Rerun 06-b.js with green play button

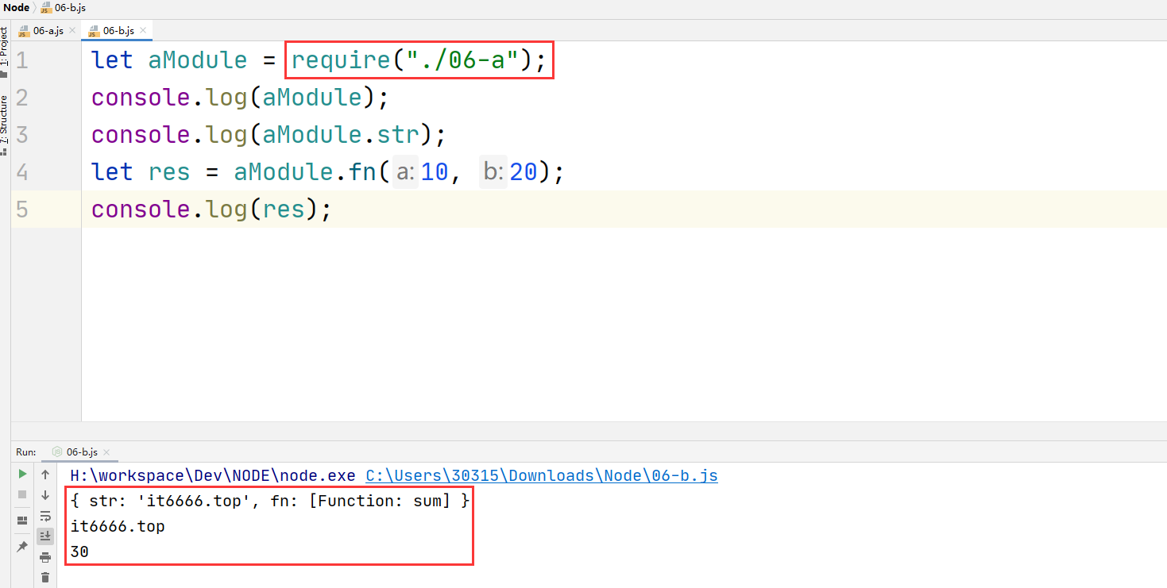coord(22,474)
